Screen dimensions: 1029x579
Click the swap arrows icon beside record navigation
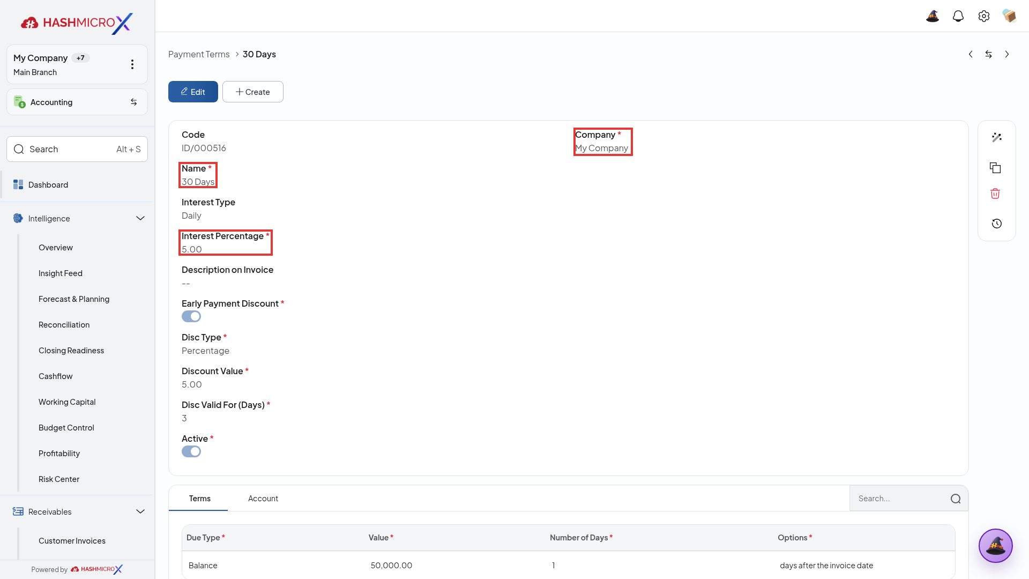tap(989, 54)
